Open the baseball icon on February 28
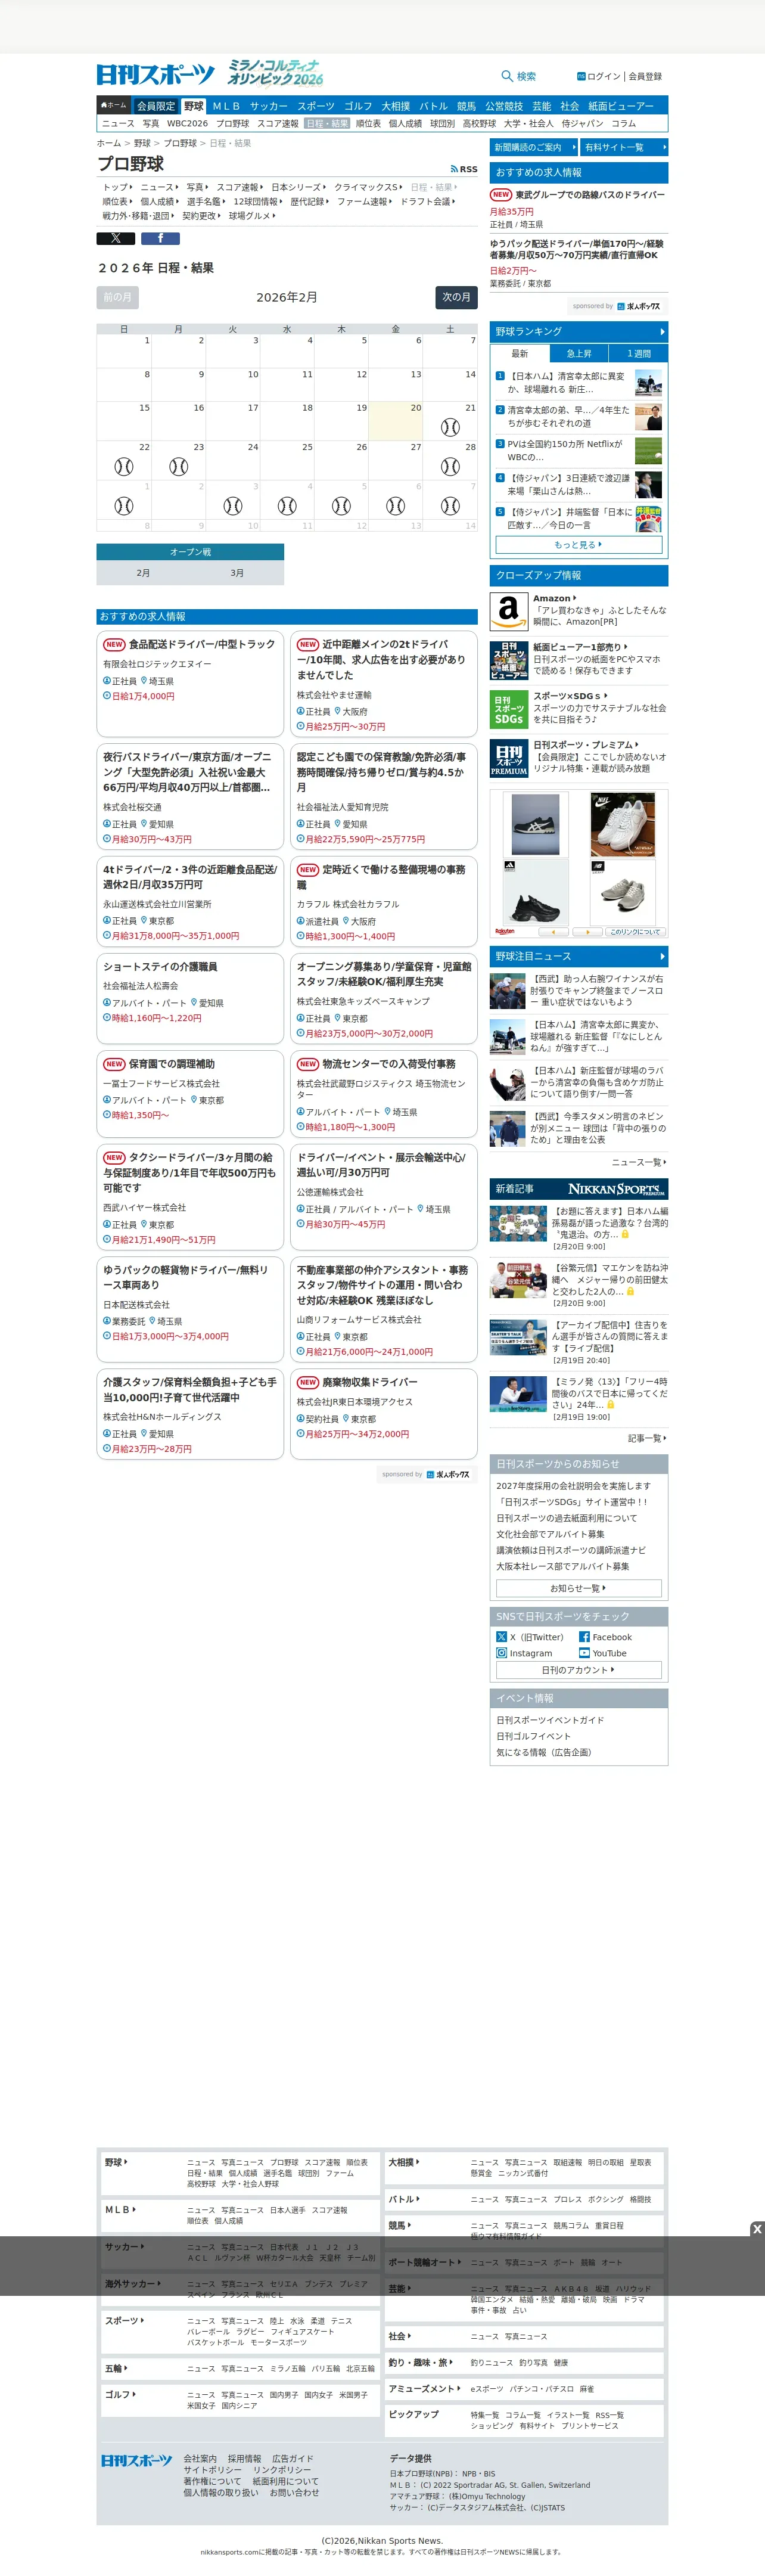The image size is (765, 2576). point(450,466)
